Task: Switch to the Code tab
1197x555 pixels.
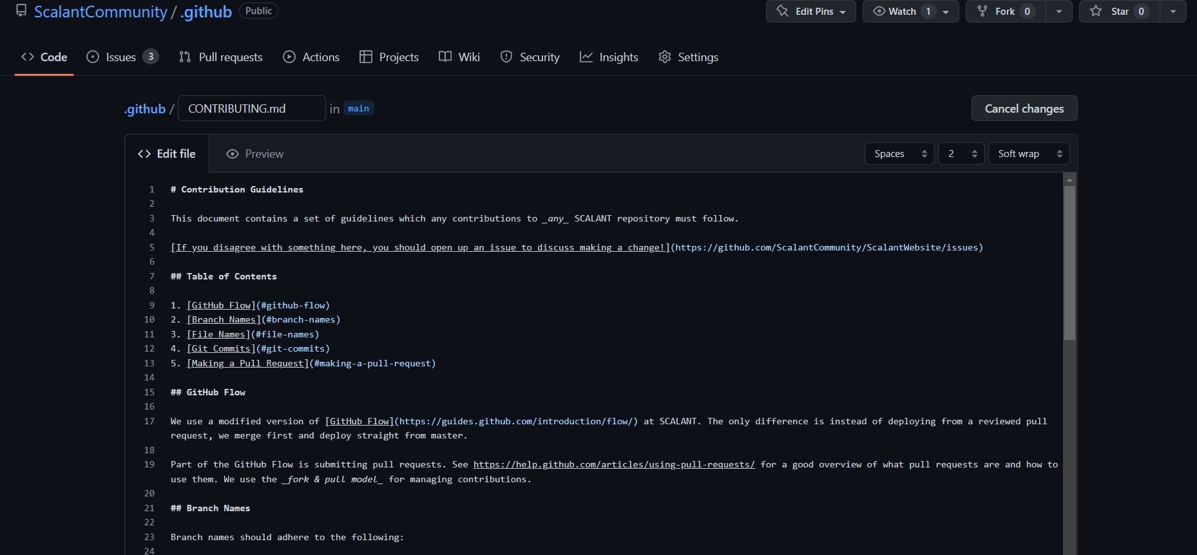Action: tap(44, 57)
